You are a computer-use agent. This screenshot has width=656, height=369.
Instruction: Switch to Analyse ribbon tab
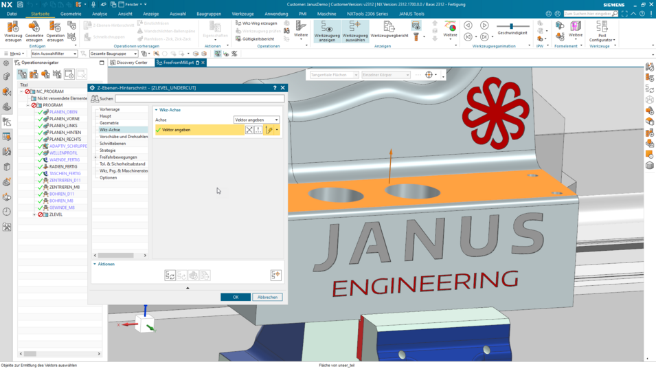(100, 14)
